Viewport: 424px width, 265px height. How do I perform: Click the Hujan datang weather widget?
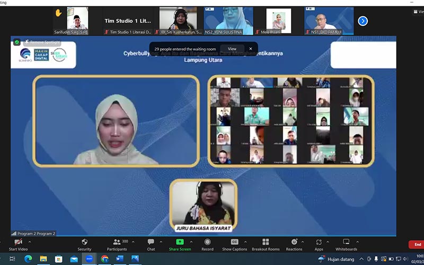(x=336, y=259)
